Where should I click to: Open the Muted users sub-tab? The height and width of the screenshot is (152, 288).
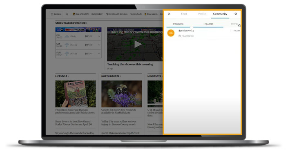(x=234, y=24)
